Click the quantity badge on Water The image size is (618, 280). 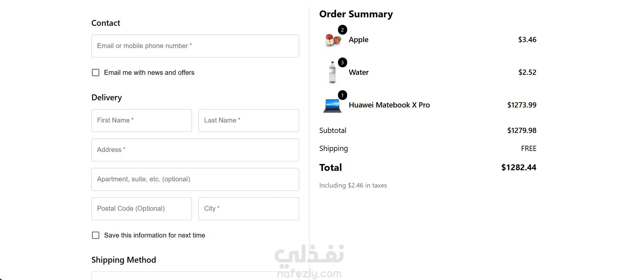pos(342,62)
